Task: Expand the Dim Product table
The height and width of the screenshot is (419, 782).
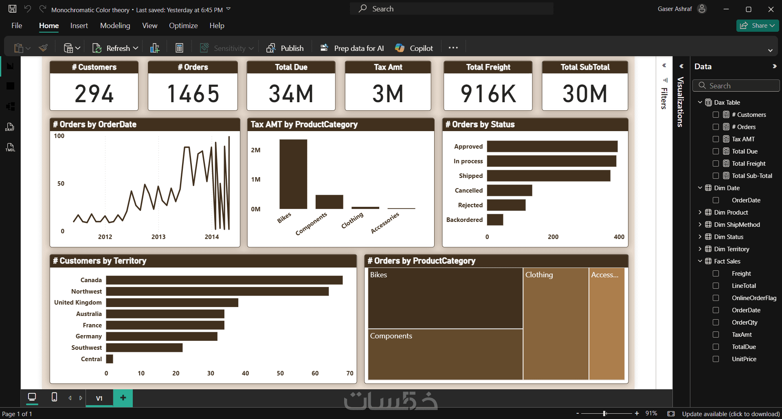Action: tap(700, 213)
